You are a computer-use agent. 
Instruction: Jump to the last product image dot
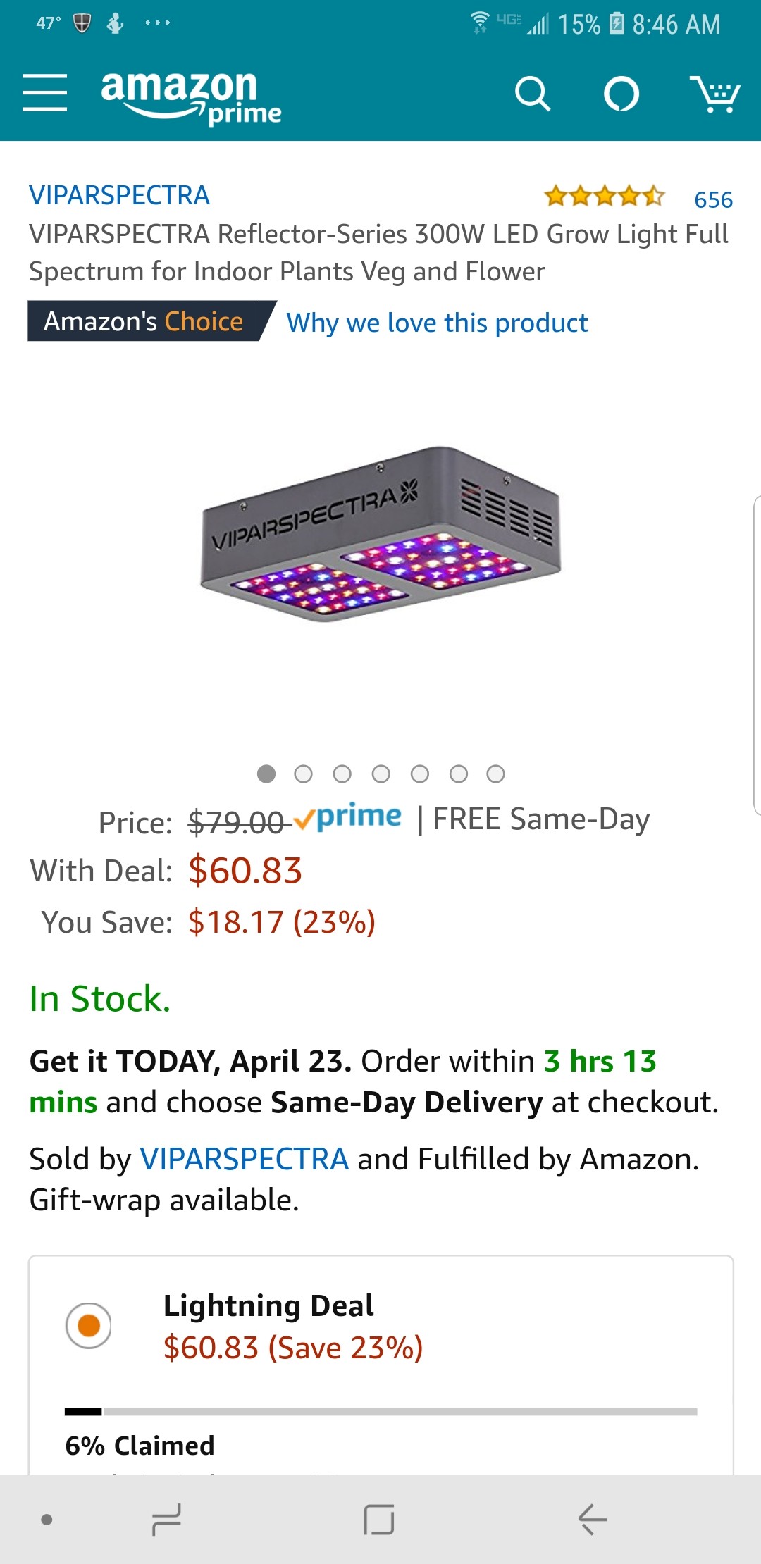pos(496,774)
